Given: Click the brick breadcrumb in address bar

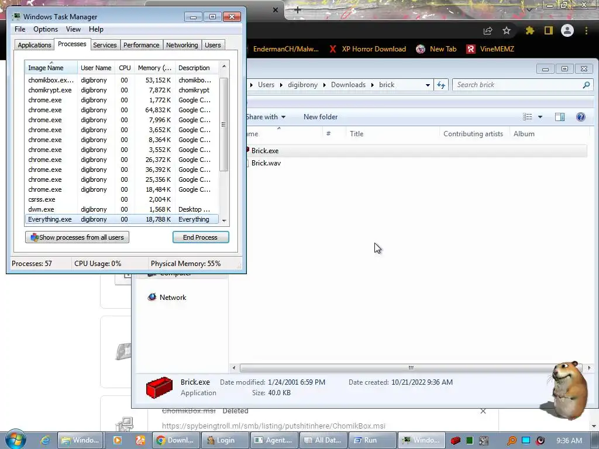Looking at the screenshot, I should 387,85.
